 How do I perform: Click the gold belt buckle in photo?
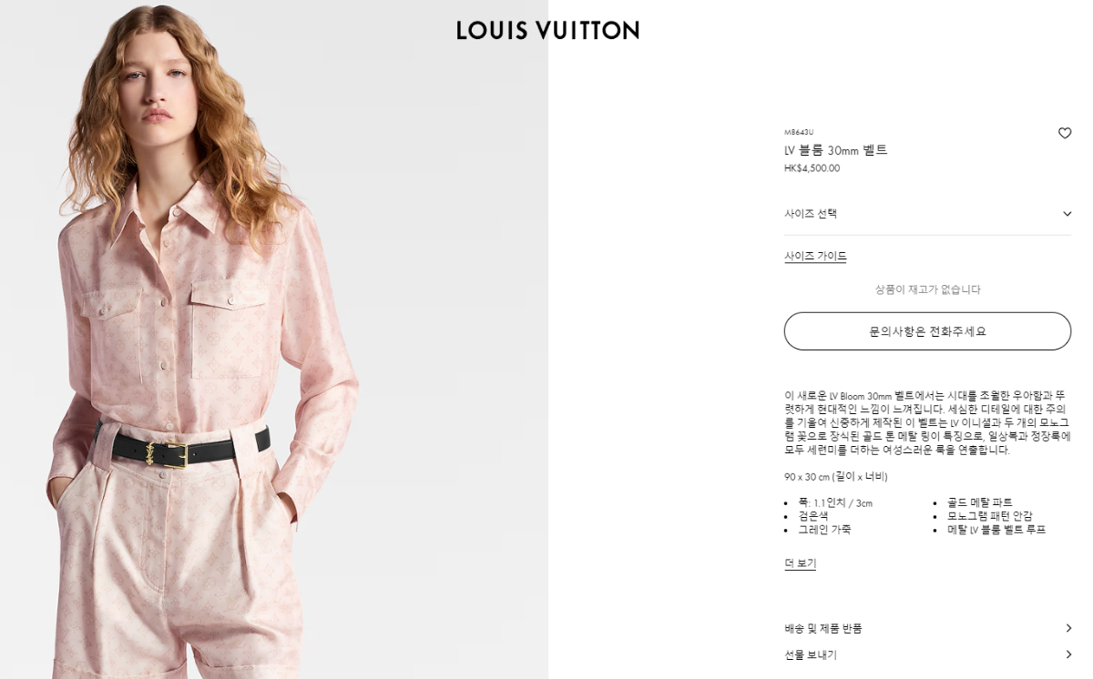174,453
